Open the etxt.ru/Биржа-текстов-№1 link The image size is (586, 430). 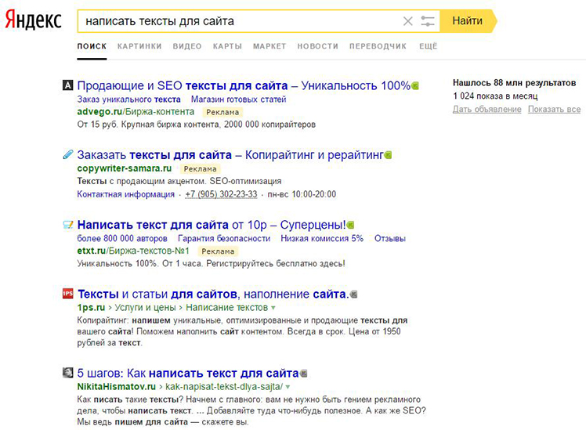pyautogui.click(x=133, y=251)
